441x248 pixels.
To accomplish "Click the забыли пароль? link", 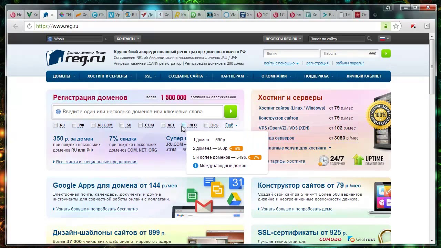I will pos(350,63).
